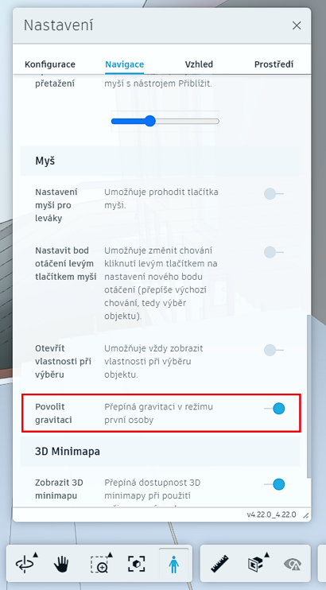The height and width of the screenshot is (590, 326).
Task: Click the hidden-elements eye warning icon
Action: (292, 565)
